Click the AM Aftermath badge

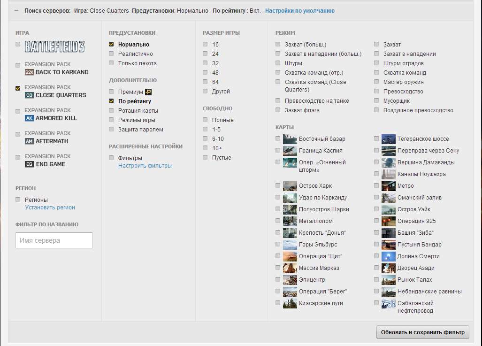click(29, 141)
